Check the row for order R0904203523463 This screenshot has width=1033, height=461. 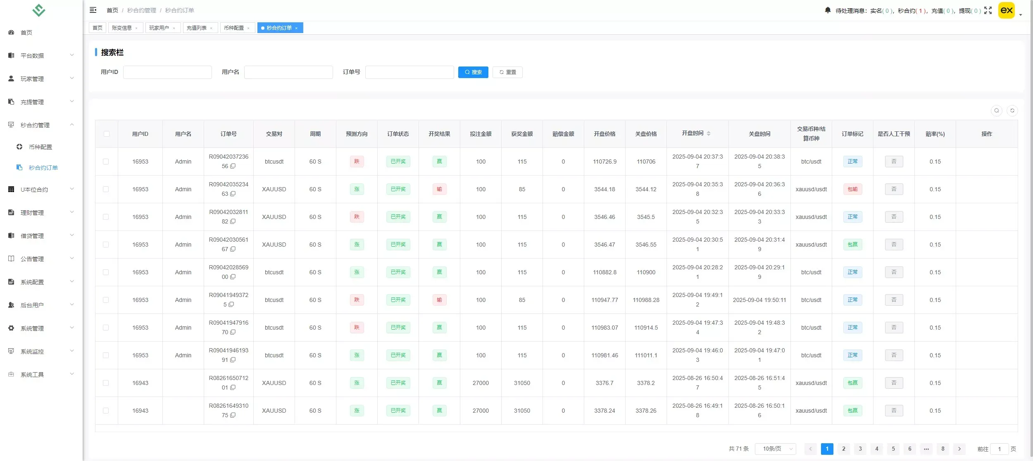click(x=106, y=189)
